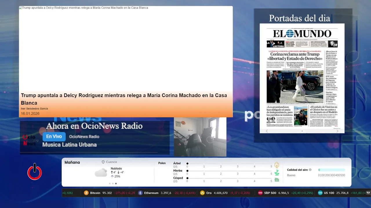Click the air quality index bar

click(x=332, y=170)
